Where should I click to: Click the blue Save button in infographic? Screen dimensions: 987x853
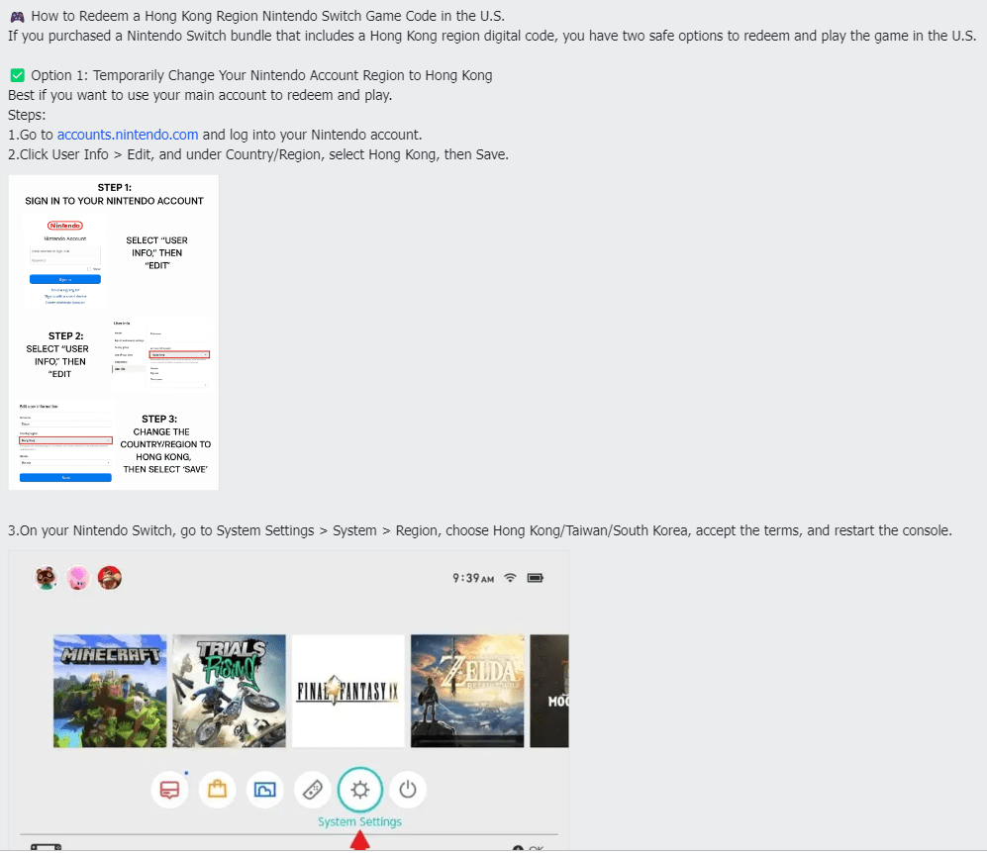pyautogui.click(x=65, y=477)
